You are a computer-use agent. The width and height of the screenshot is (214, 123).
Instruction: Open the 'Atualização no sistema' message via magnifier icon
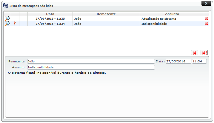tap(7, 19)
